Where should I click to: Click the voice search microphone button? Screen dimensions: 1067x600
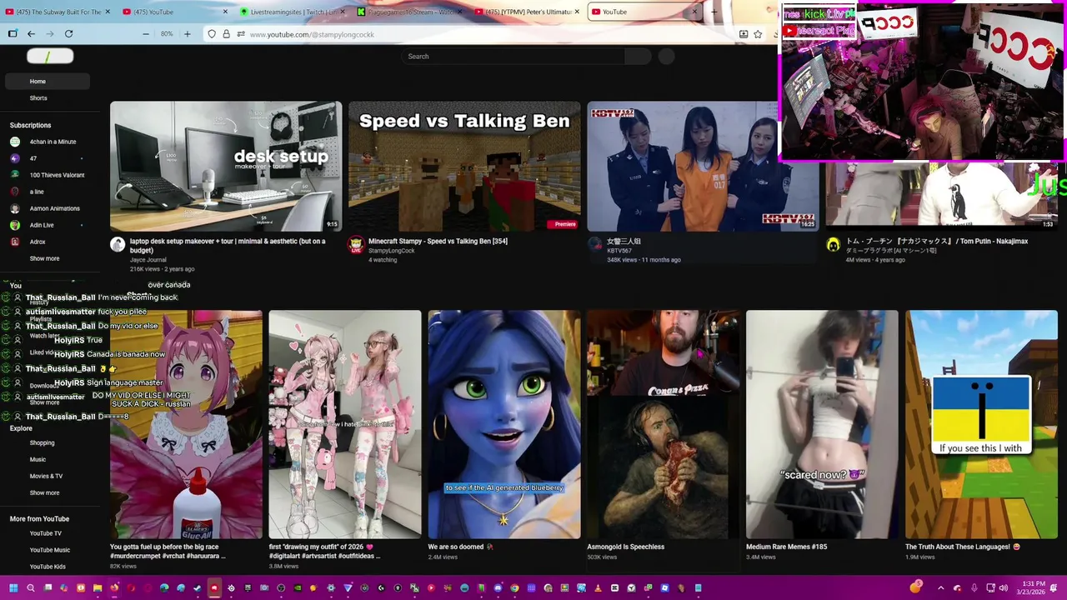pyautogui.click(x=666, y=56)
